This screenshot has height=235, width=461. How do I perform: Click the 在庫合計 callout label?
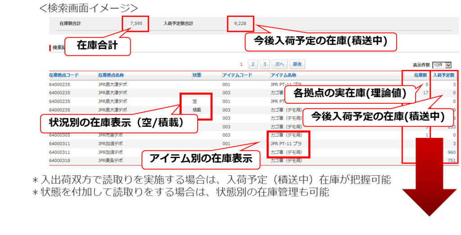97,46
